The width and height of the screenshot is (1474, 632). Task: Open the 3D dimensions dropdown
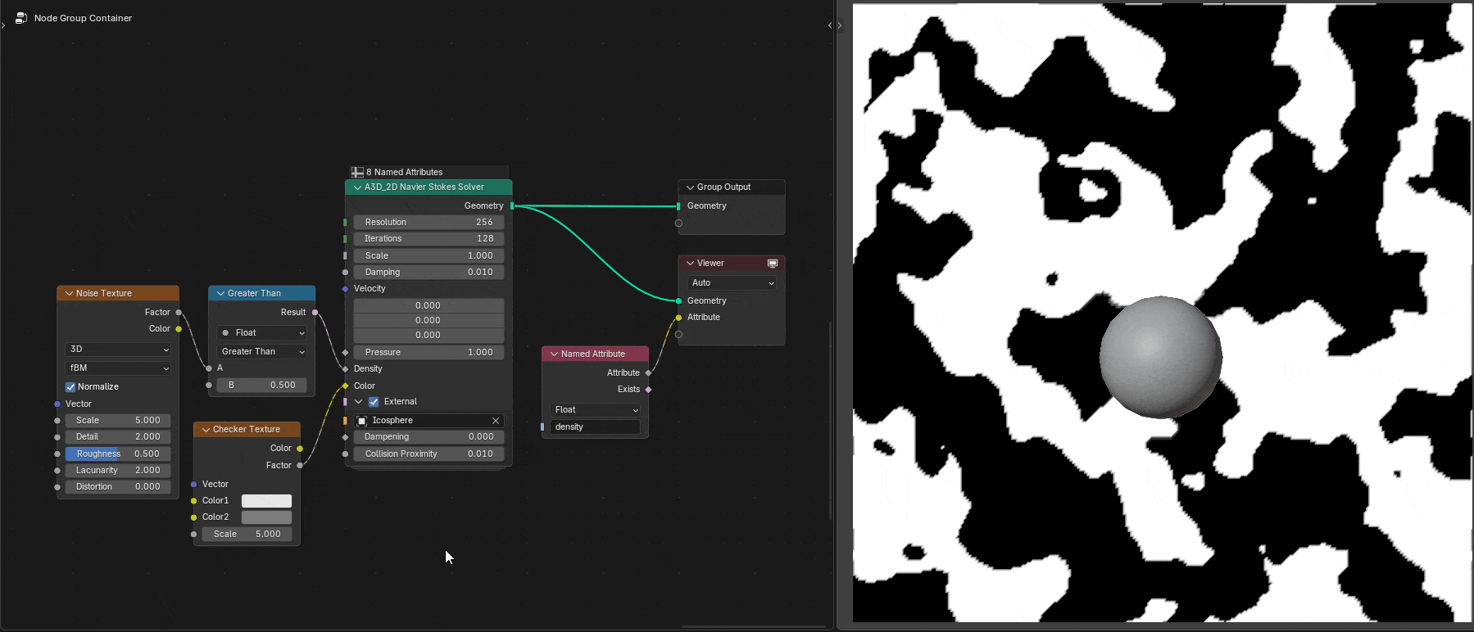118,349
